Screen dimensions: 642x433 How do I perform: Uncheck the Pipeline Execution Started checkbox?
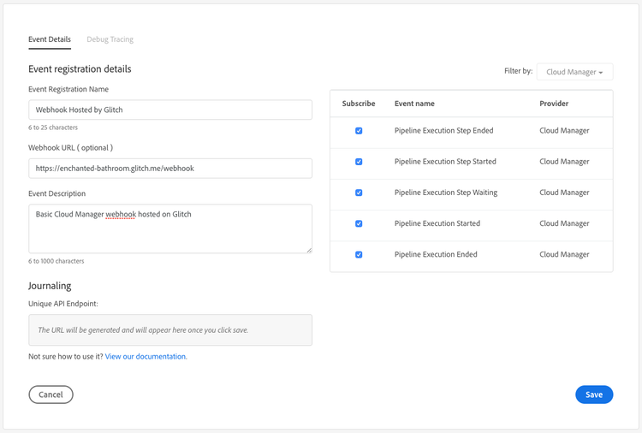pyautogui.click(x=359, y=223)
